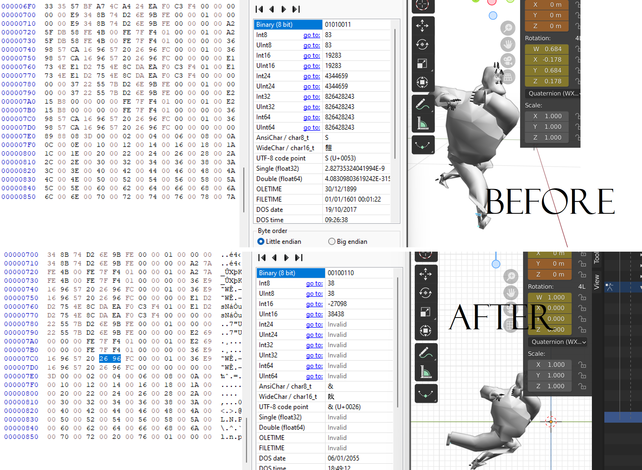This screenshot has height=470, width=642.
Task: Open the View sidebar tab
Action: (597, 282)
